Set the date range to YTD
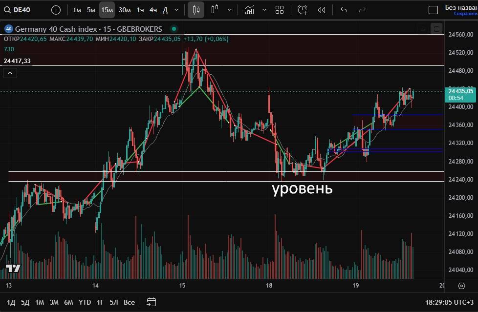The height and width of the screenshot is (312, 478). coord(85,302)
